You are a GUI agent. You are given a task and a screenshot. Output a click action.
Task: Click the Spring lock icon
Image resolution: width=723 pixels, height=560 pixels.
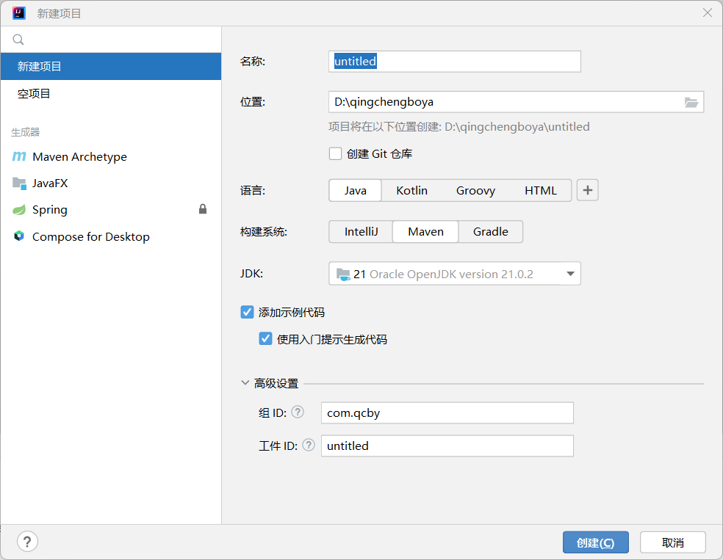202,209
